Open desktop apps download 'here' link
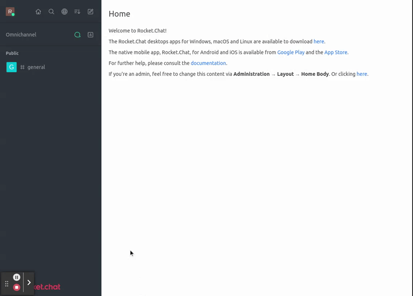The image size is (413, 296). click(x=319, y=42)
